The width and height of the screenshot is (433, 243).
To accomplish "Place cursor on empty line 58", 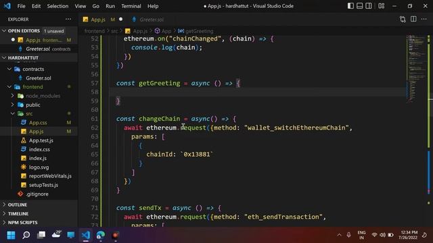I will tap(257, 92).
